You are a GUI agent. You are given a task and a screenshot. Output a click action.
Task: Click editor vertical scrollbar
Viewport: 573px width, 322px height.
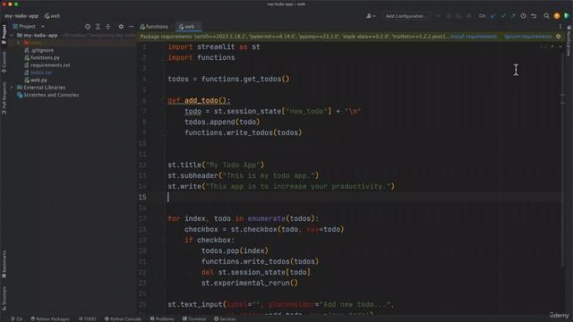562,161
